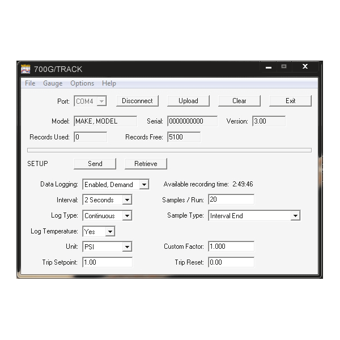Open the Gauge menu

coord(53,83)
